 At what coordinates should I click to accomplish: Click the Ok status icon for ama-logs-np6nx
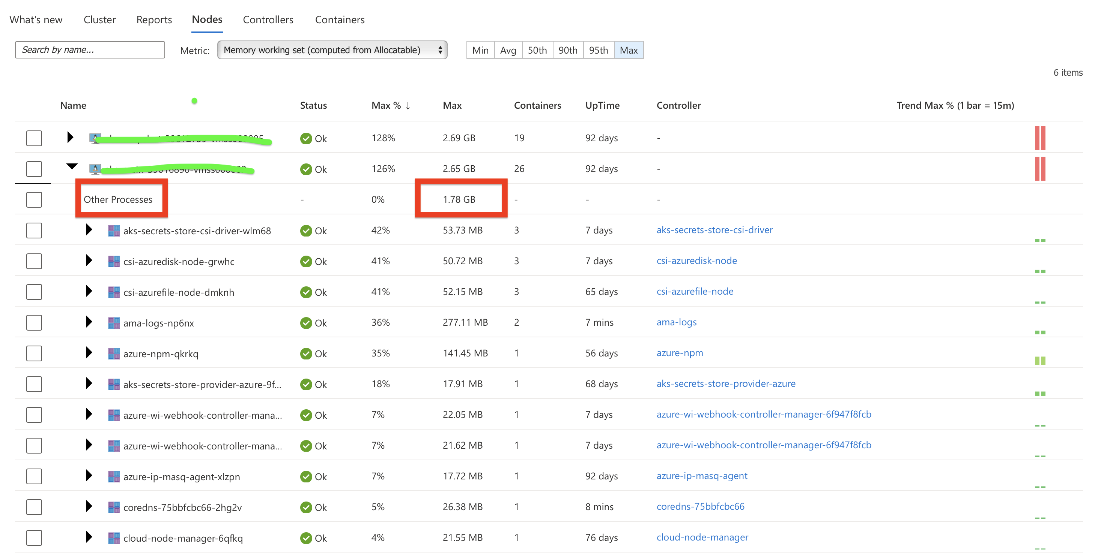click(x=305, y=323)
